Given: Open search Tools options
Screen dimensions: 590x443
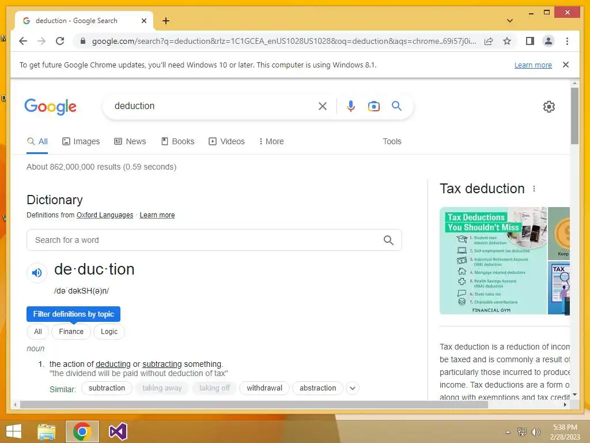Looking at the screenshot, I should click(x=392, y=142).
